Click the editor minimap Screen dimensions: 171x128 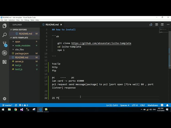pyautogui.click(x=163, y=30)
